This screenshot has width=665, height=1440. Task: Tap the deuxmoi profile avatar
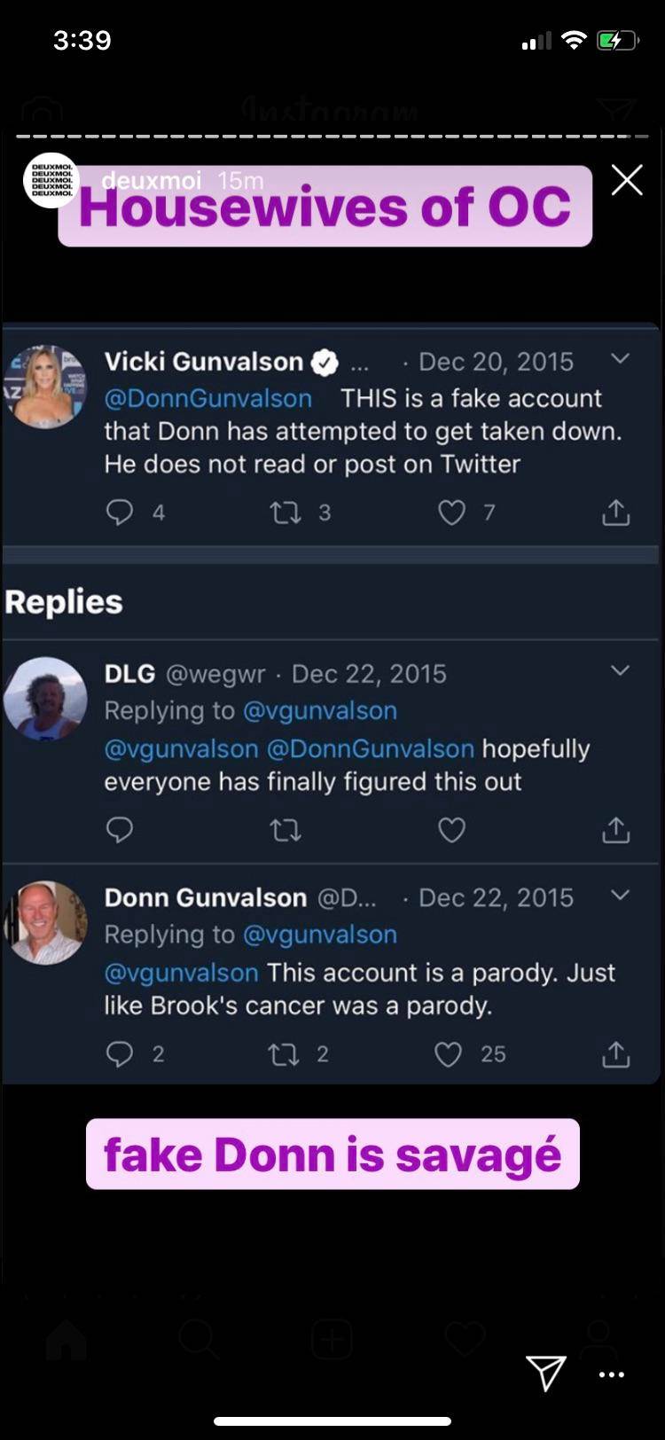tap(51, 180)
